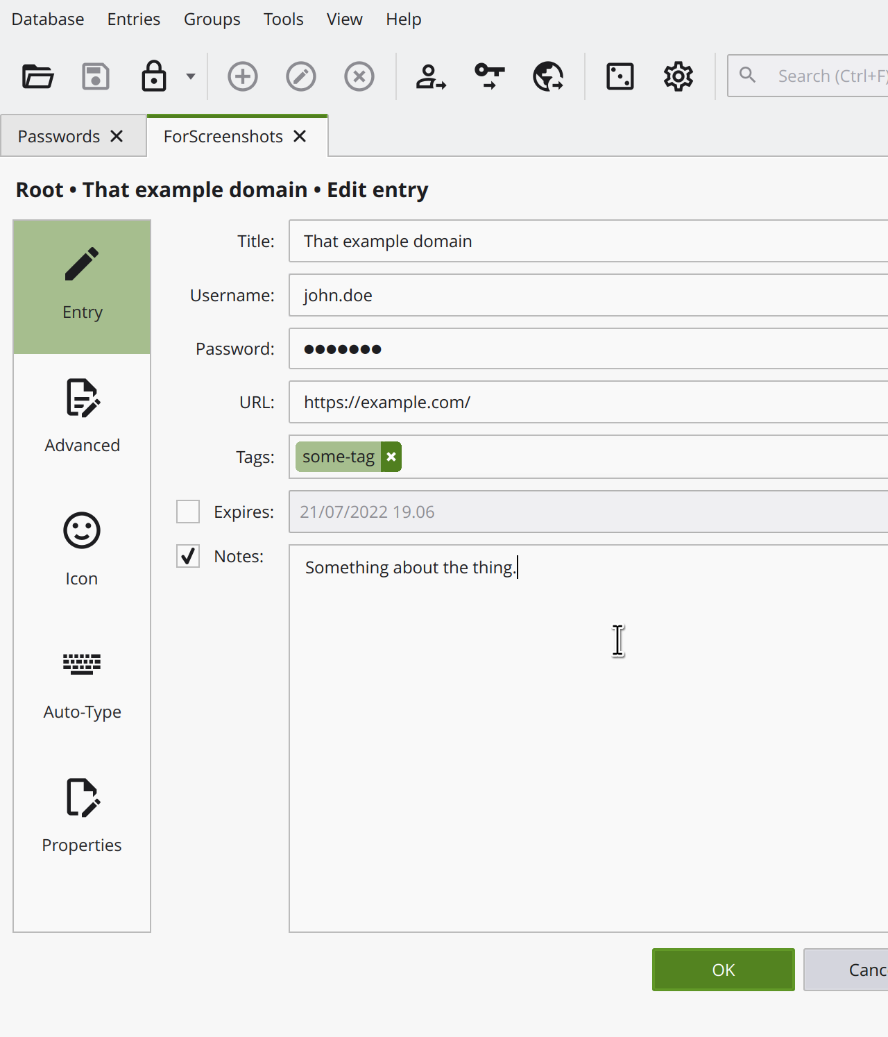Add a new entry with the plus icon
The width and height of the screenshot is (888, 1037).
[243, 76]
